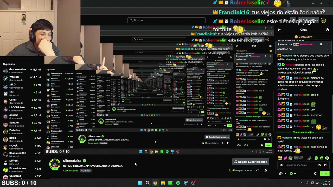This screenshot has height=187, width=333.
Task: Open the emoji picker in chat
Action: (325, 165)
